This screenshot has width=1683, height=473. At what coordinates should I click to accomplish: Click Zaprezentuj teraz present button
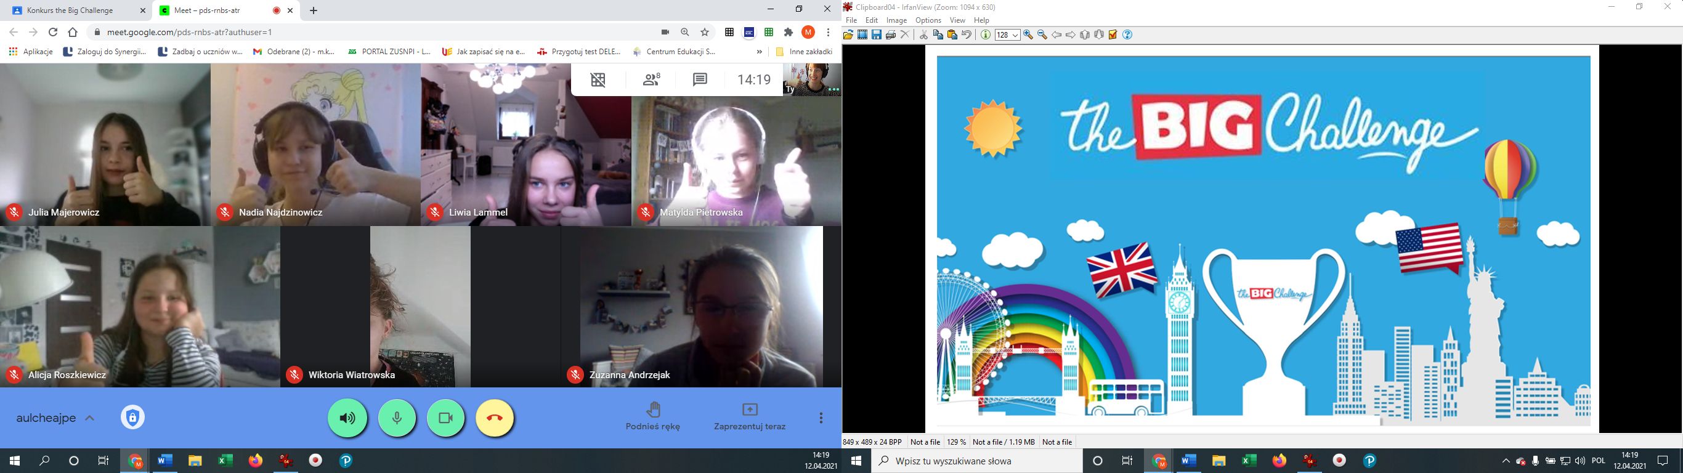pos(749,416)
